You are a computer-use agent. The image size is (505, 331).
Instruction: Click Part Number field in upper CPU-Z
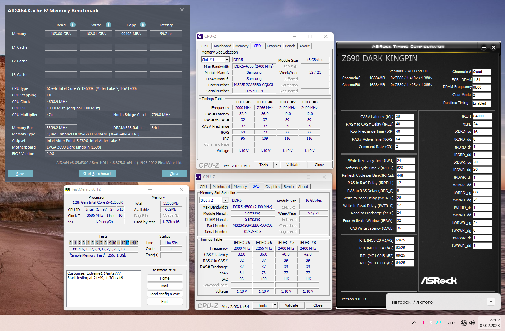coord(254,85)
